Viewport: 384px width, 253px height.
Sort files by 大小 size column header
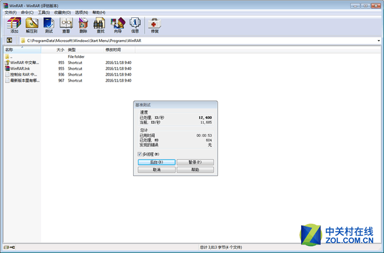click(60, 50)
